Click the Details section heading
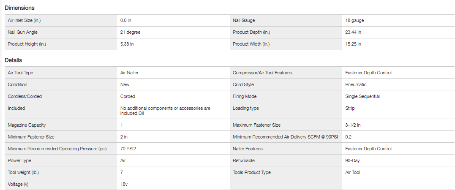Image resolution: width=455 pixels, height=190 pixels. [x=13, y=60]
